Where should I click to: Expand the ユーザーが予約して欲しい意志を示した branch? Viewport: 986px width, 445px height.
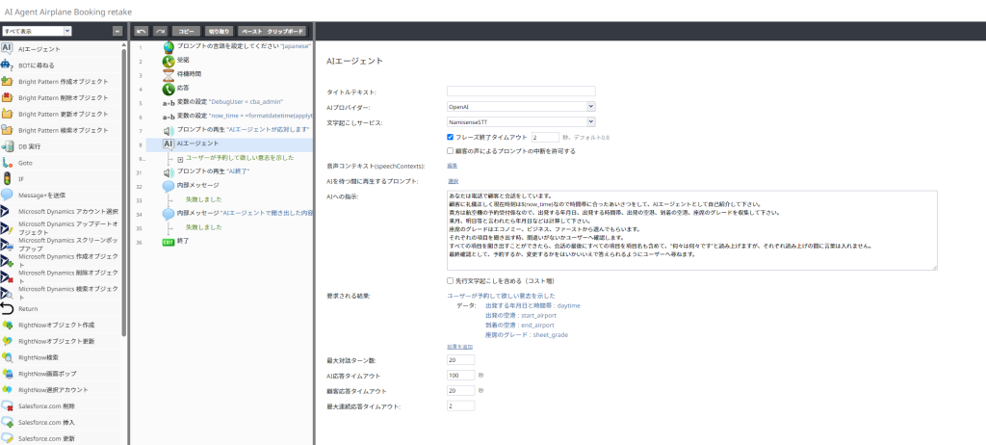pos(180,158)
